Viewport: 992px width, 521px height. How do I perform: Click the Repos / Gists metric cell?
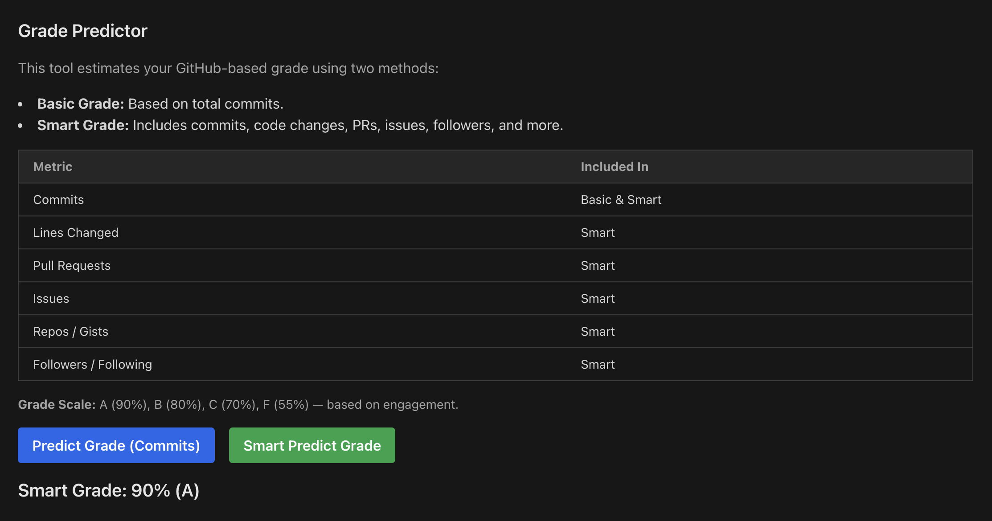(x=71, y=331)
